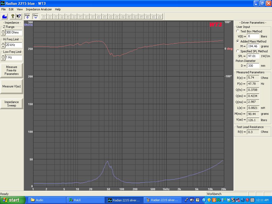Click the microphone icon in the taskbar
272x204 pixels.
pos(187,200)
